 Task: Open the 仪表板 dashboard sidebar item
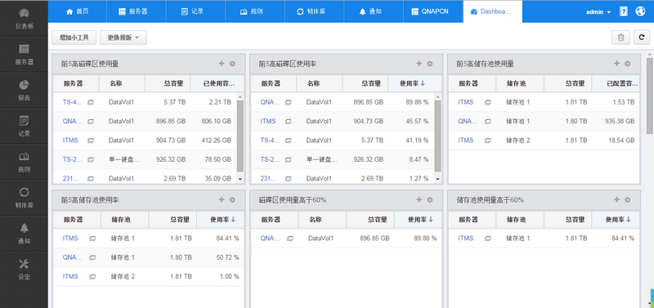coord(24,19)
